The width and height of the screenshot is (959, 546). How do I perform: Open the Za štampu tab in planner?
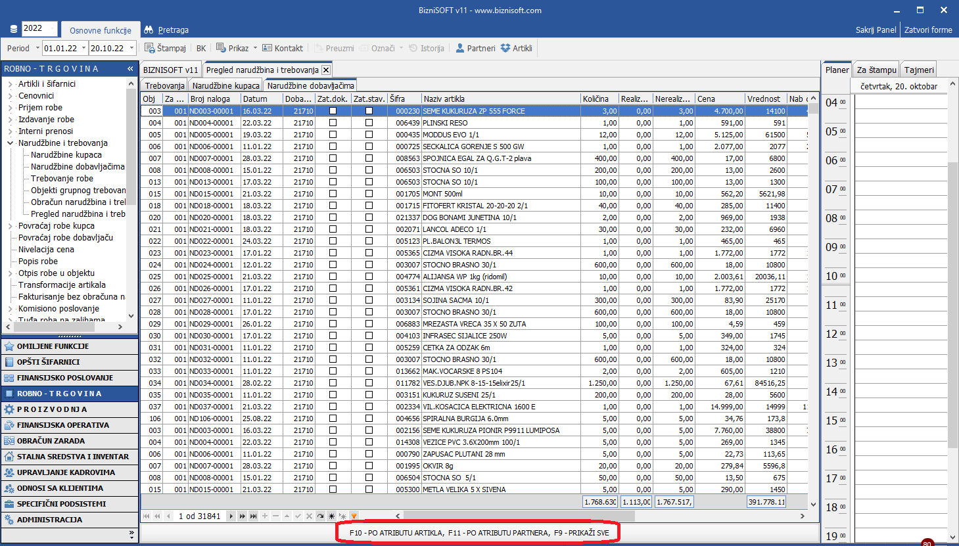pos(876,70)
